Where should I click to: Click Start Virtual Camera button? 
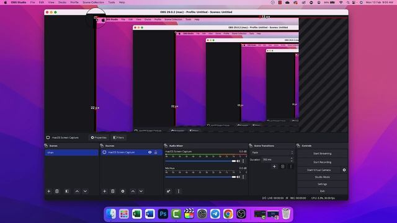[x=319, y=170]
